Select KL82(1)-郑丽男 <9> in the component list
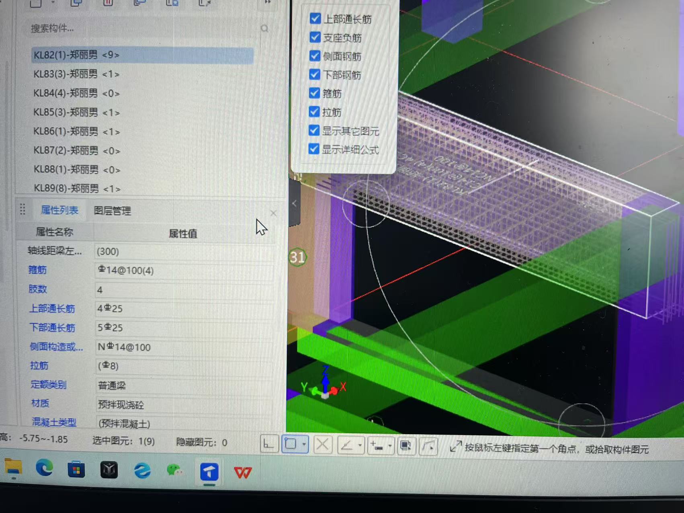 pos(142,55)
